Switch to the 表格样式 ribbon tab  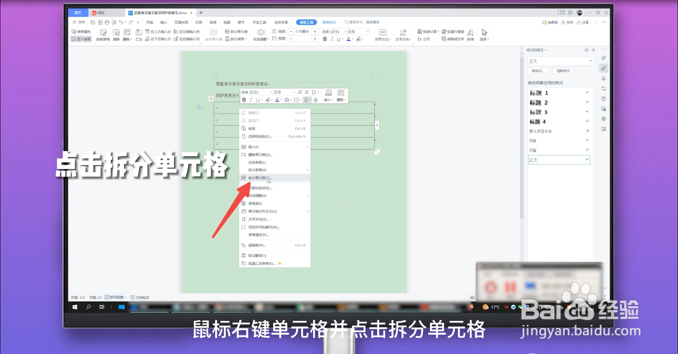tap(329, 23)
